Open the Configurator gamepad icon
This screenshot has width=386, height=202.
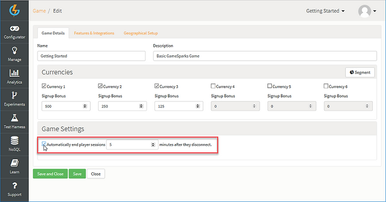(x=14, y=28)
